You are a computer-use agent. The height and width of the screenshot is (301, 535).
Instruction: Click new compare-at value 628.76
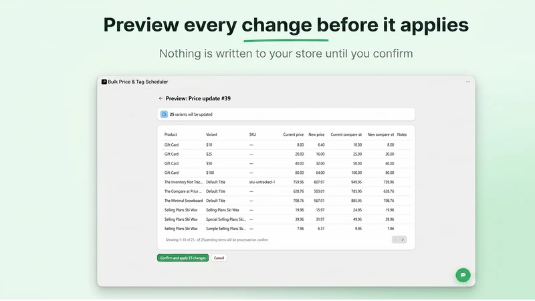389,191
